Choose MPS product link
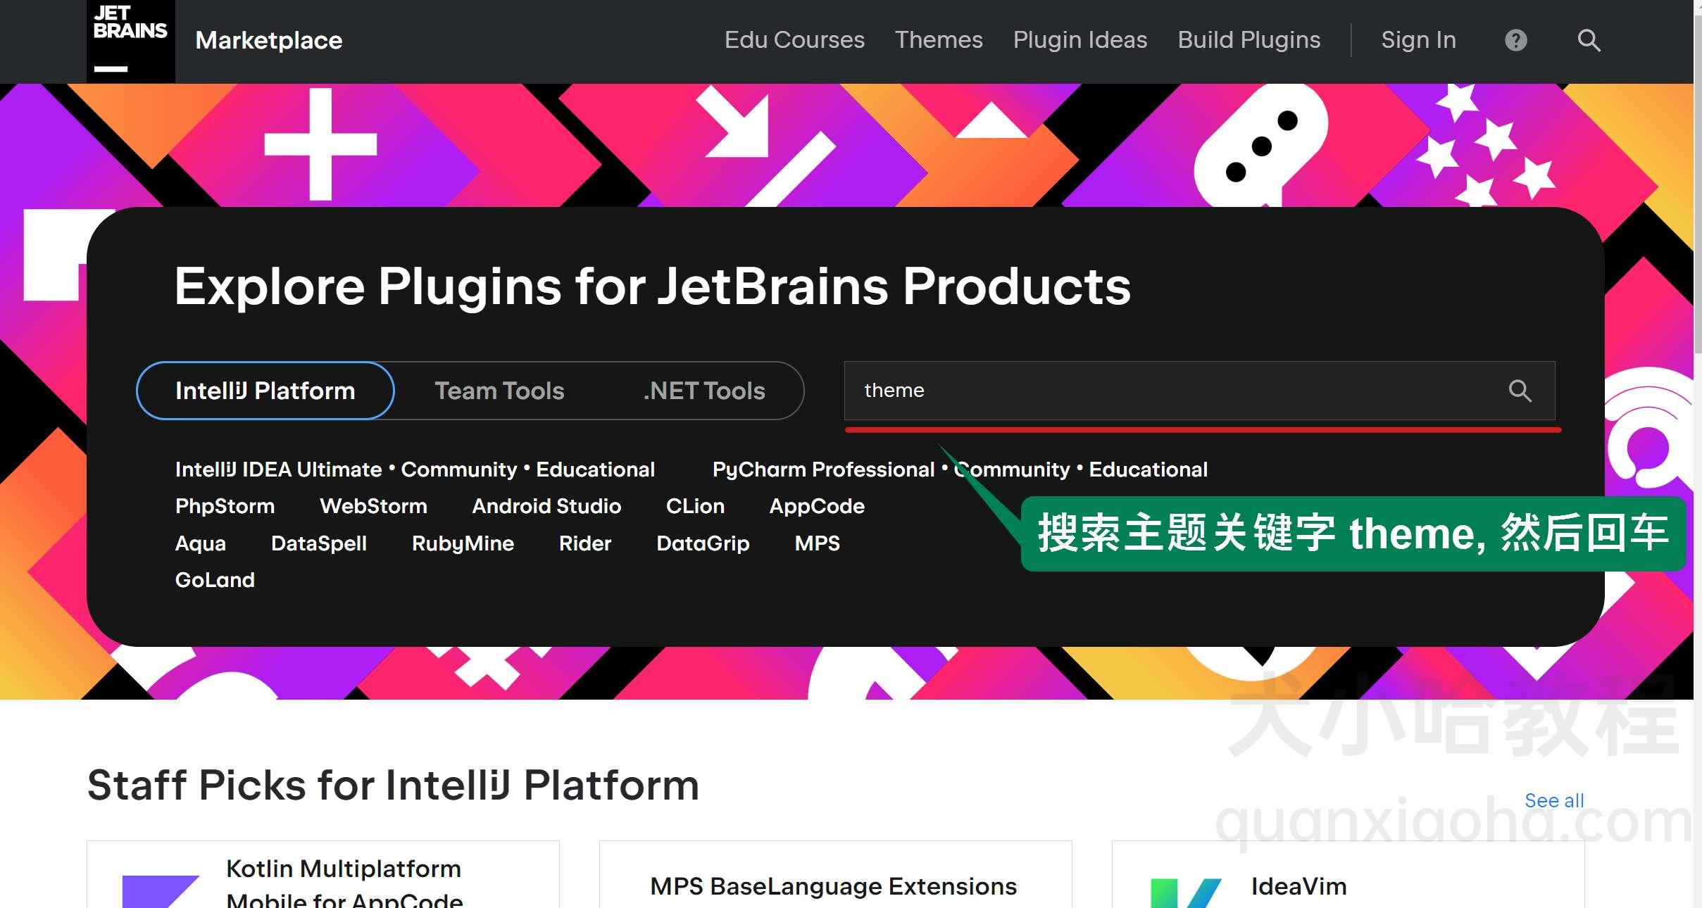Screen dimensions: 1702x908 (817, 543)
